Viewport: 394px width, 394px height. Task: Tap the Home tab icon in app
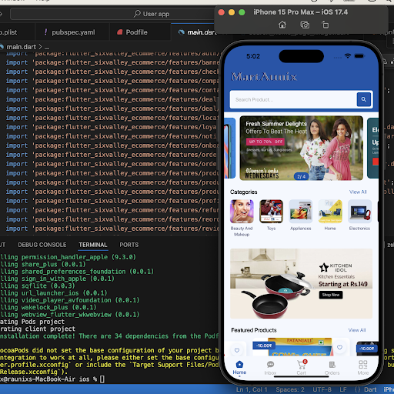click(239, 365)
